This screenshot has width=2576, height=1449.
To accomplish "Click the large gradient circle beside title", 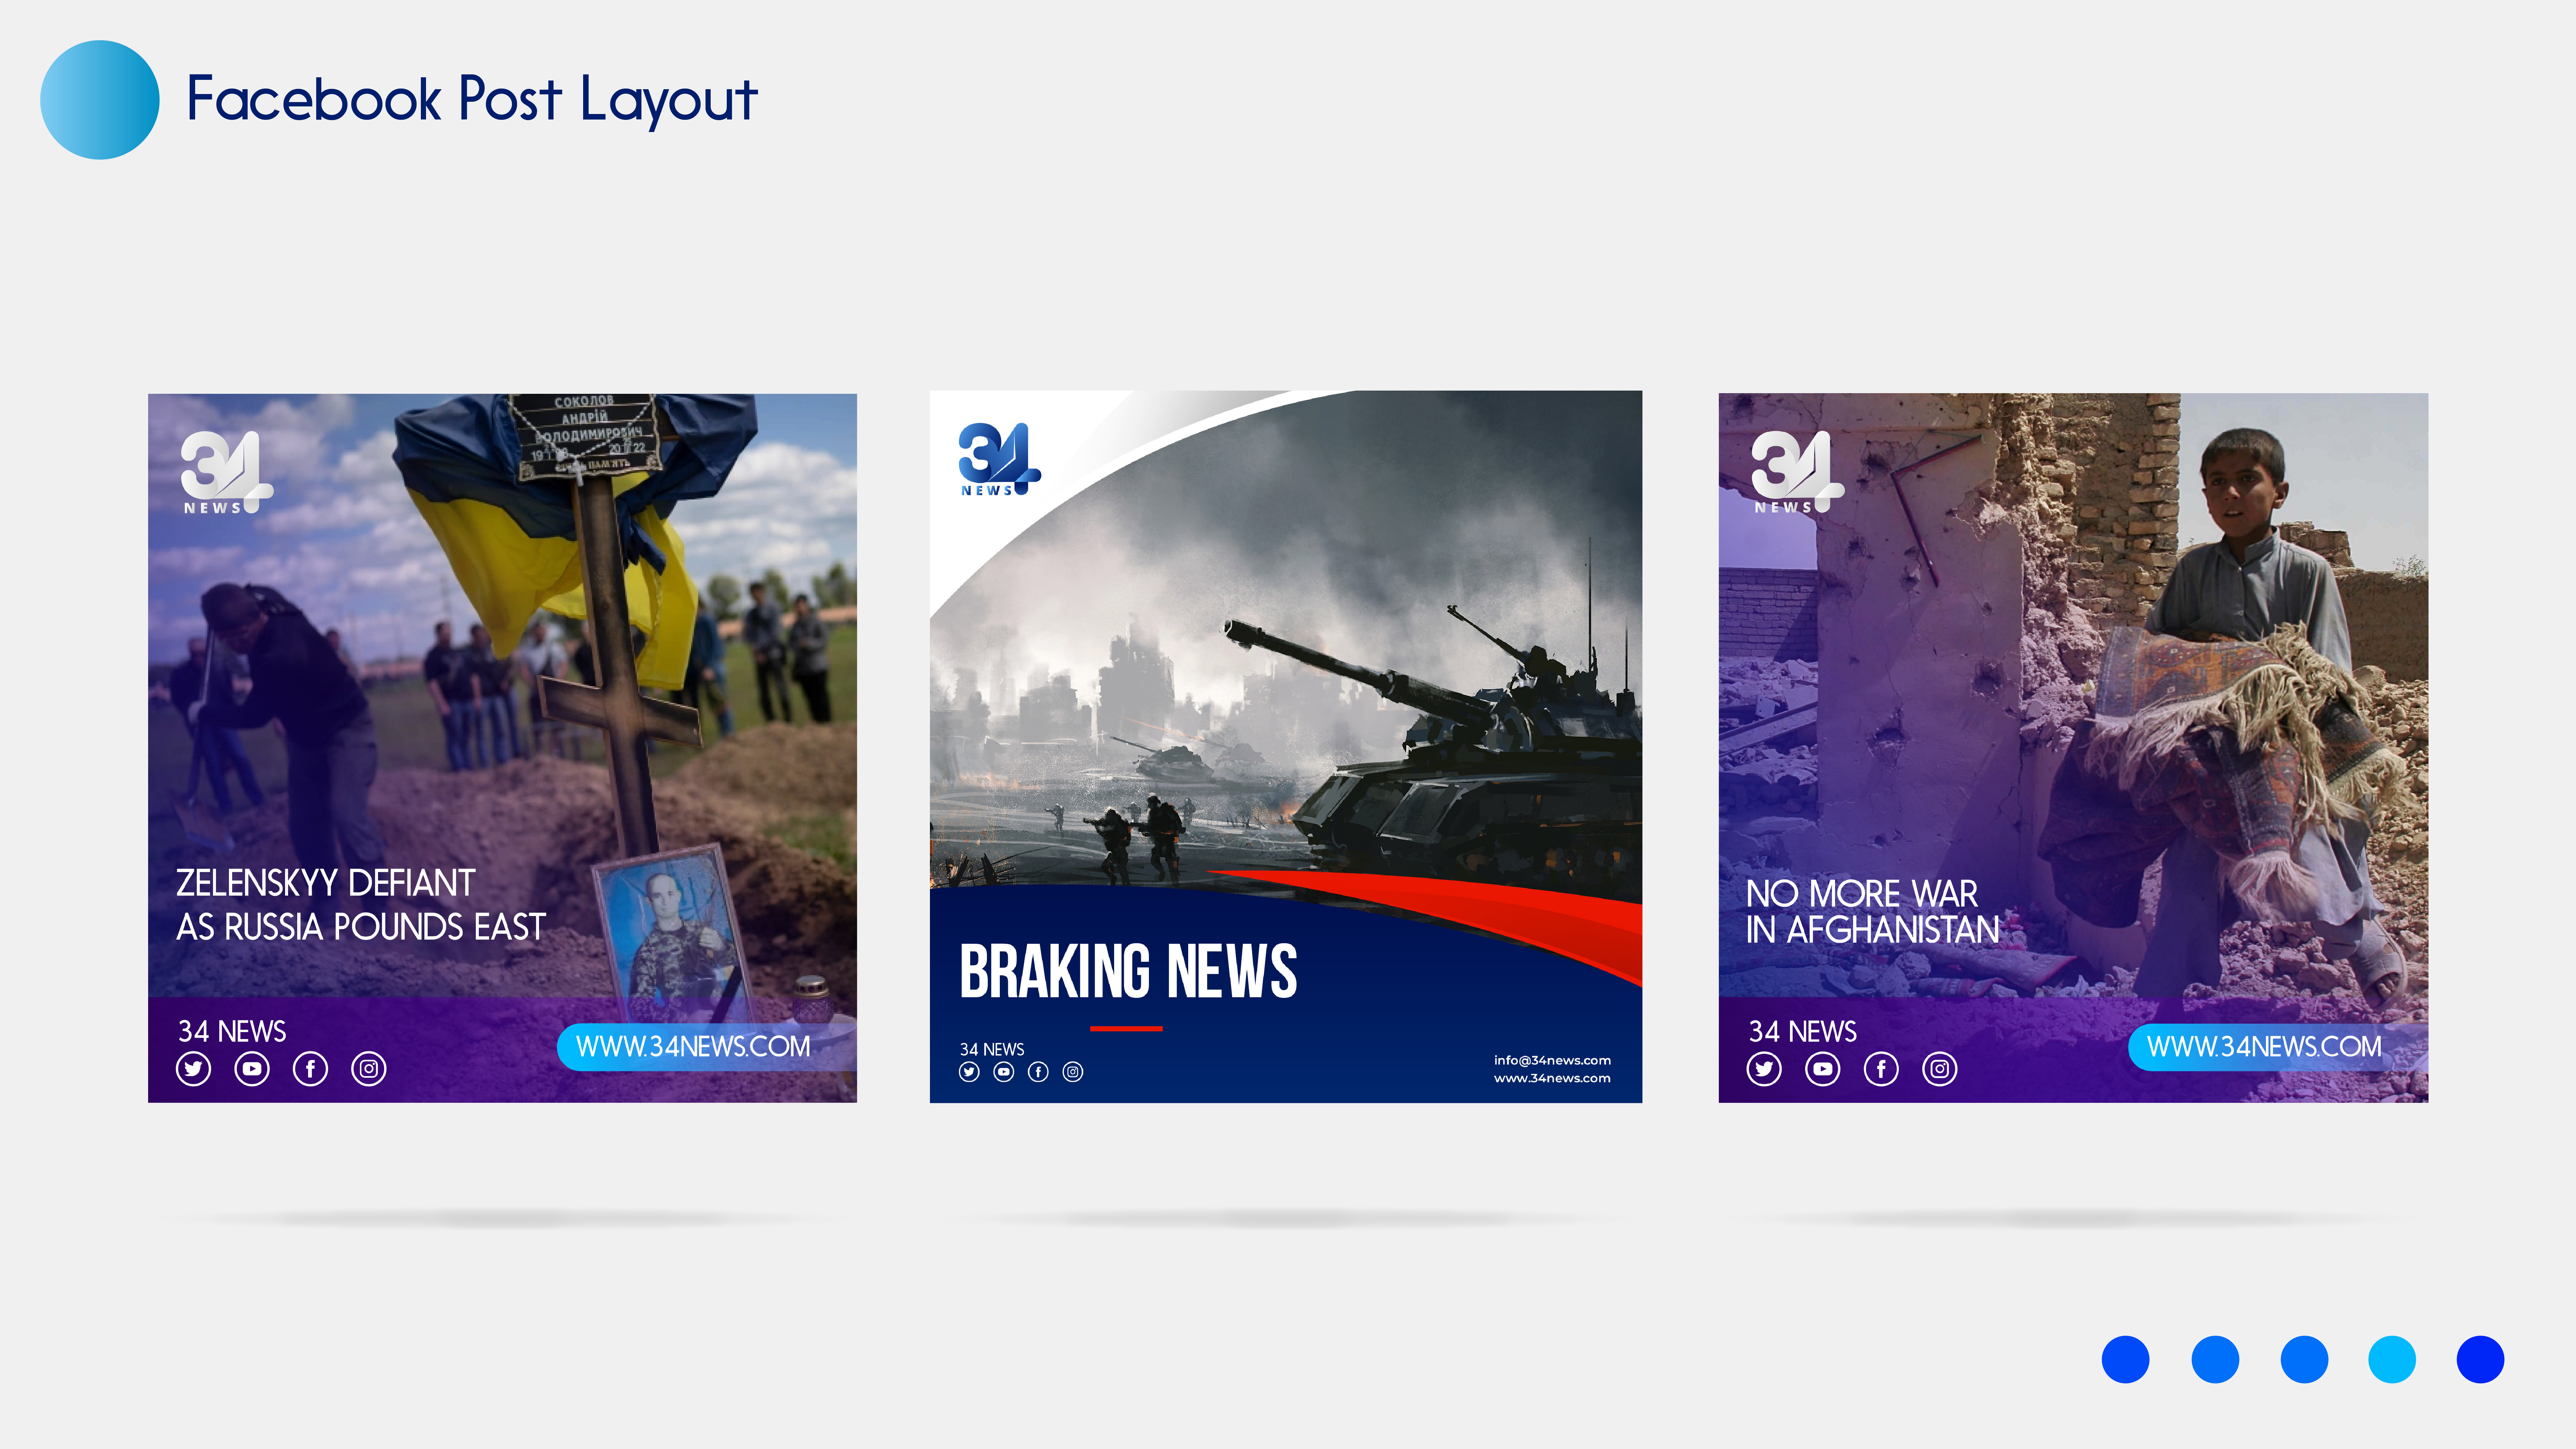I will point(100,100).
